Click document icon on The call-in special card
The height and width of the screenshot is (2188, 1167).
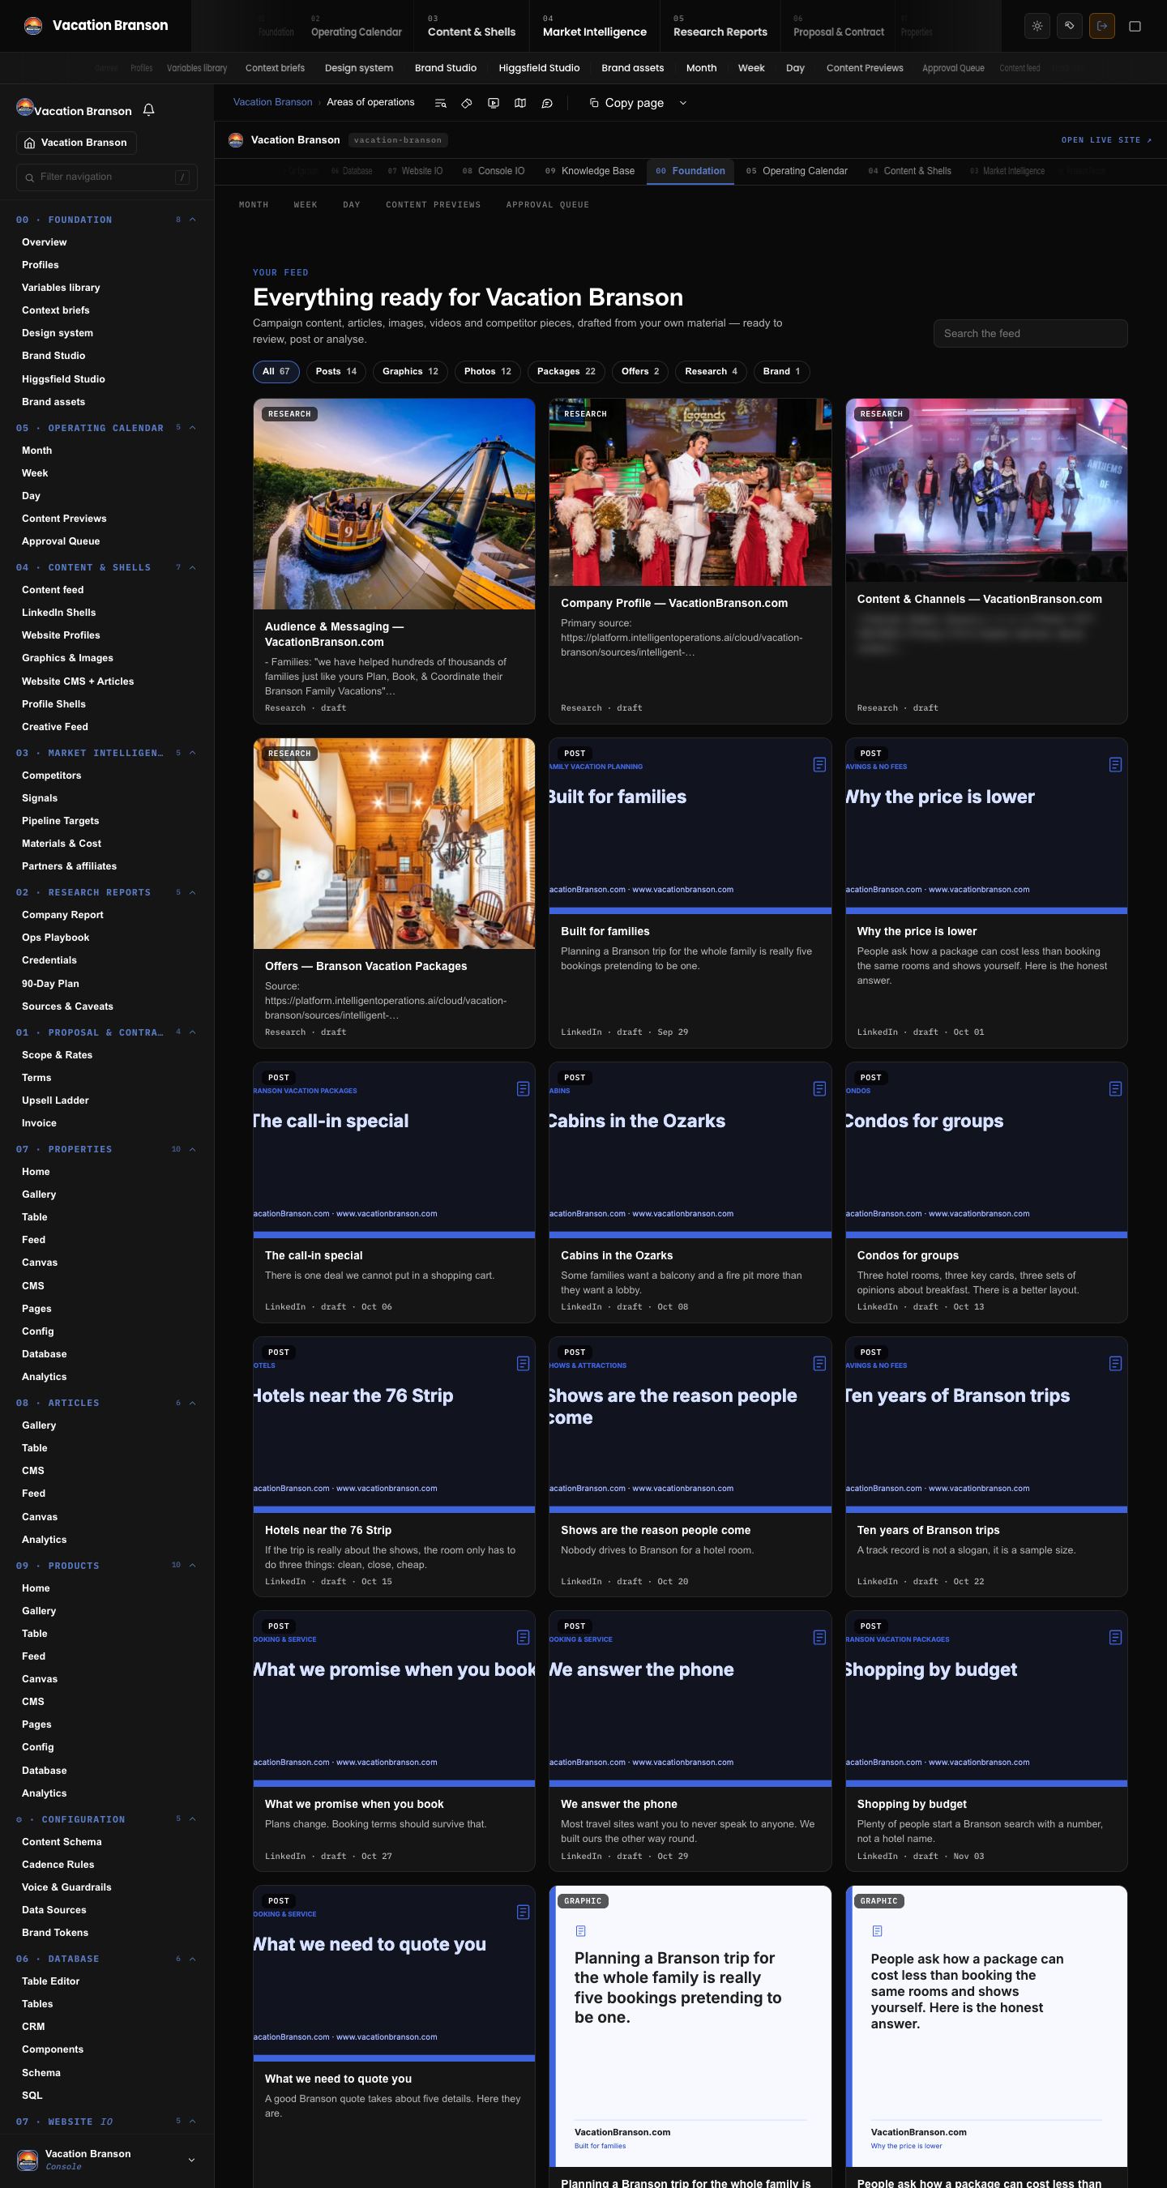[524, 1089]
